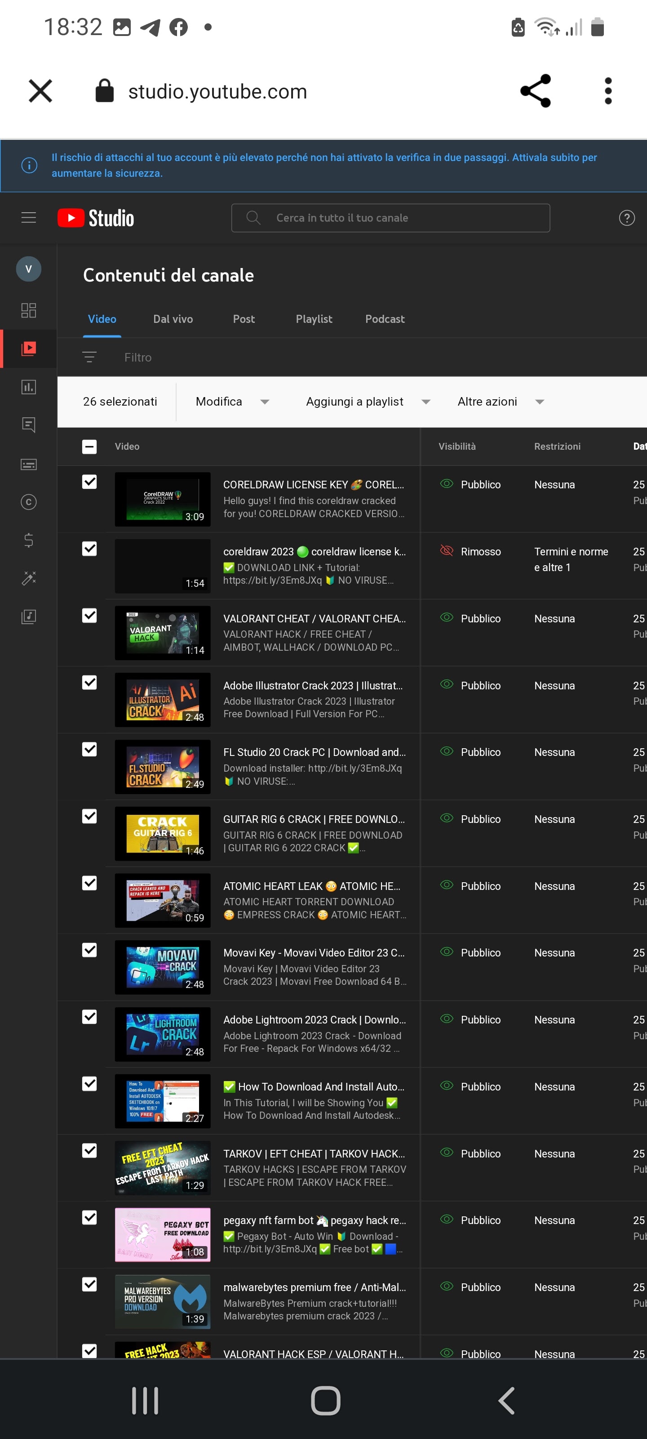Uncheck the Adobe Illustrator Crack 2023 checkbox
Screen dimensions: 647x1439
(89, 682)
